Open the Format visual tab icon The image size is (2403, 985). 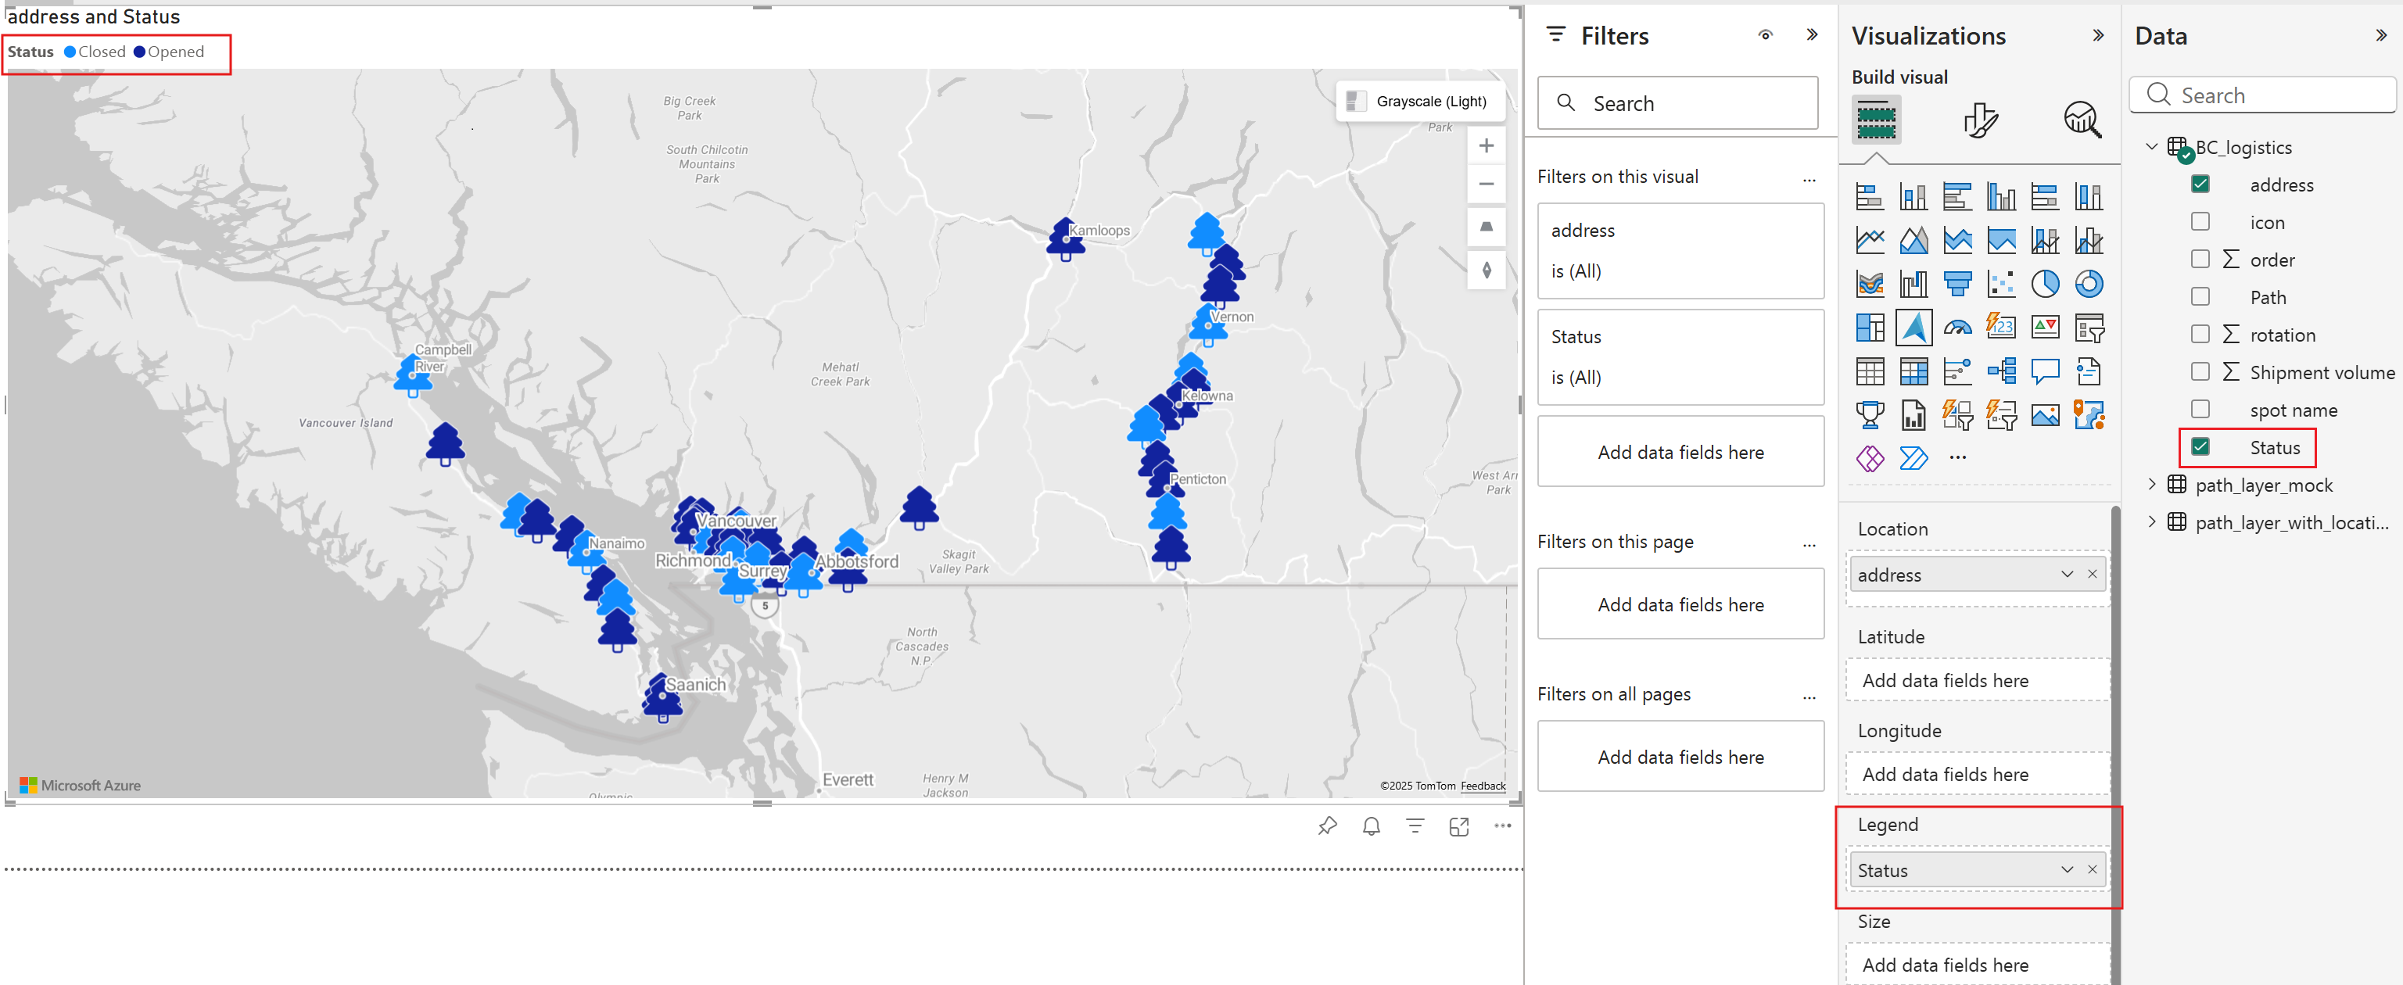1979,120
